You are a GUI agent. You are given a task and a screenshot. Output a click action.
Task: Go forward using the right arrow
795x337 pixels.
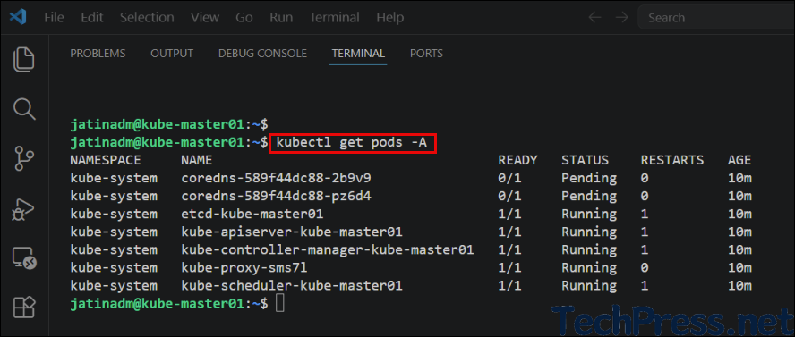(x=621, y=18)
